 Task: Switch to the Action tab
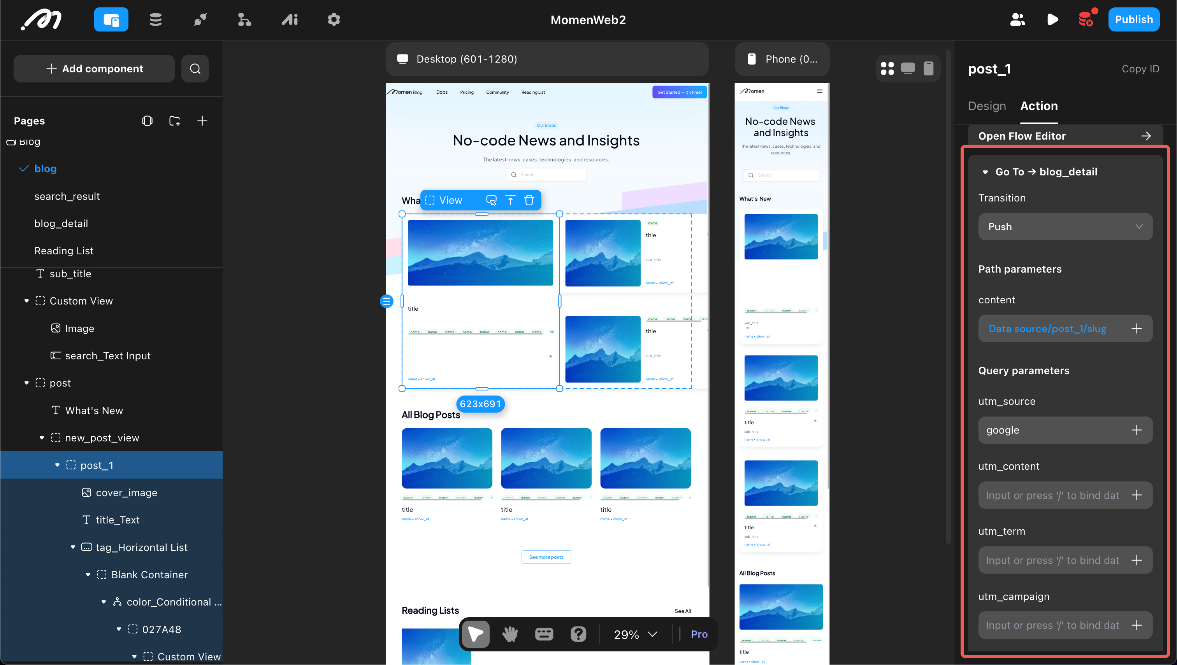point(1039,106)
